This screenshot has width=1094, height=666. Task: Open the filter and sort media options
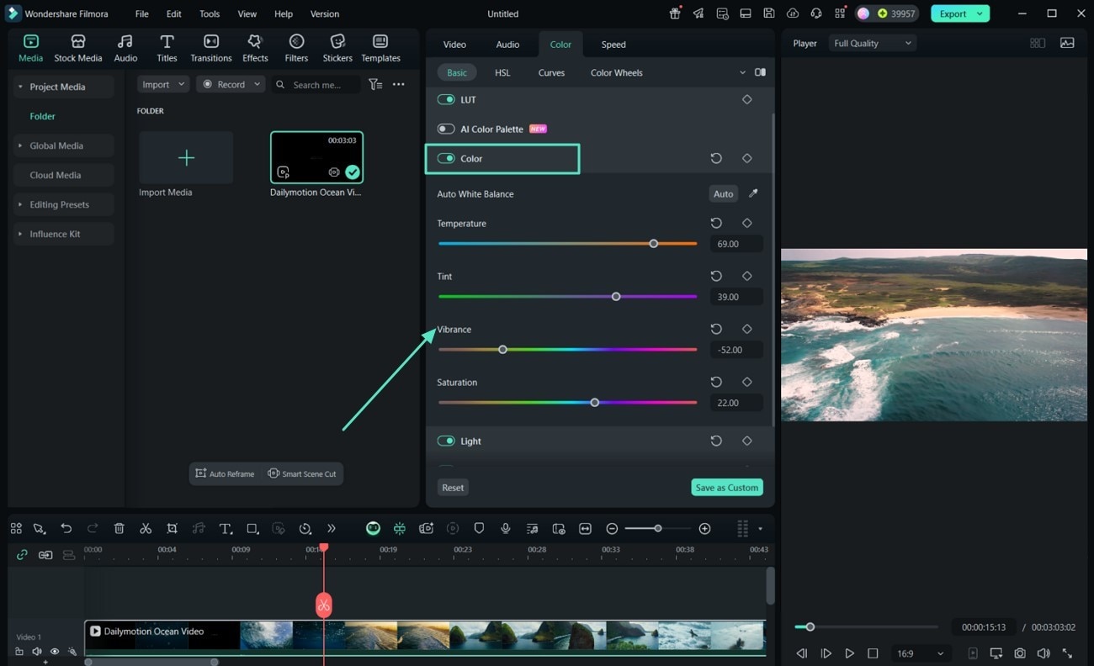375,85
